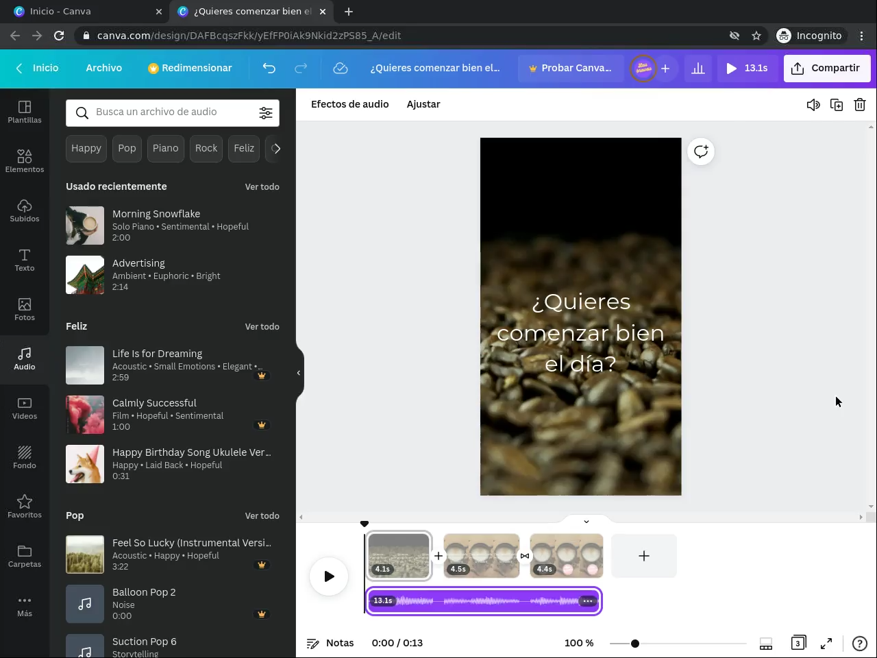Click the audio volume speaker icon

coord(813,105)
